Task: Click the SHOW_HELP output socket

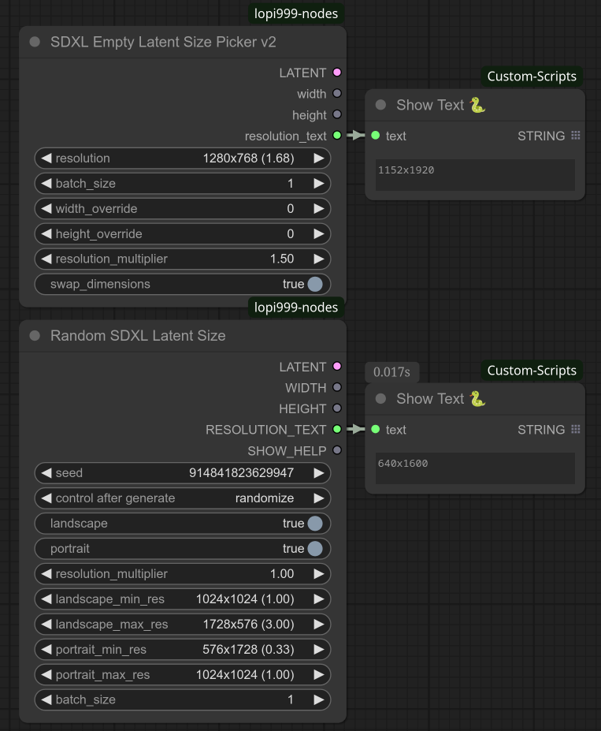Action: tap(337, 450)
